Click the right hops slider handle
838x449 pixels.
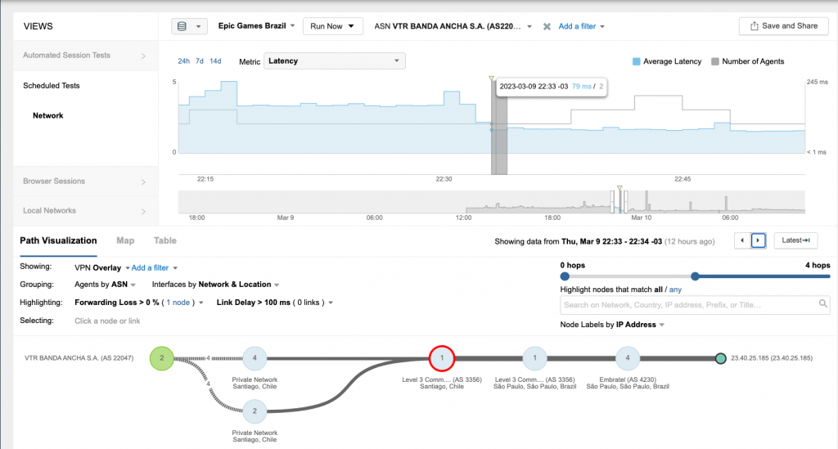coord(695,276)
